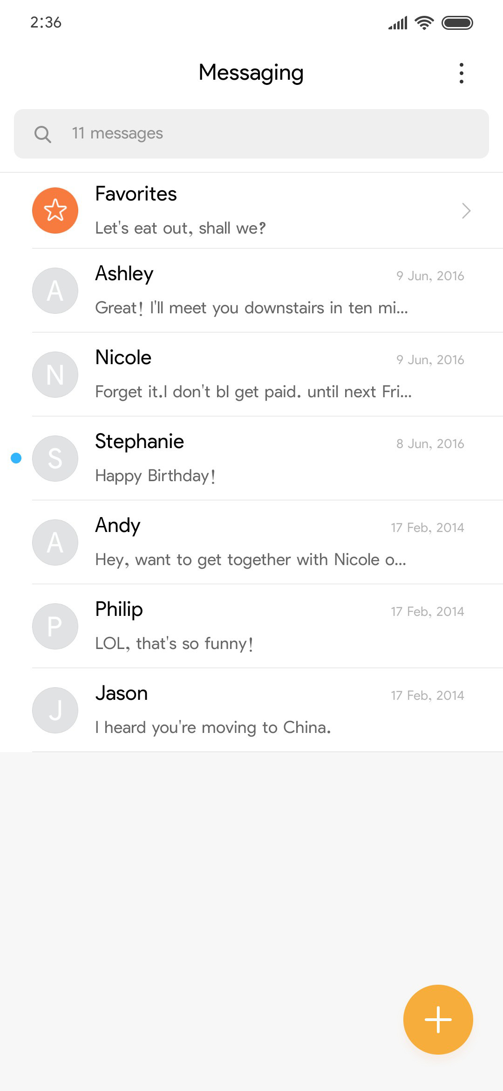Tap the unread blue dot beside Stephanie

pyautogui.click(x=16, y=458)
